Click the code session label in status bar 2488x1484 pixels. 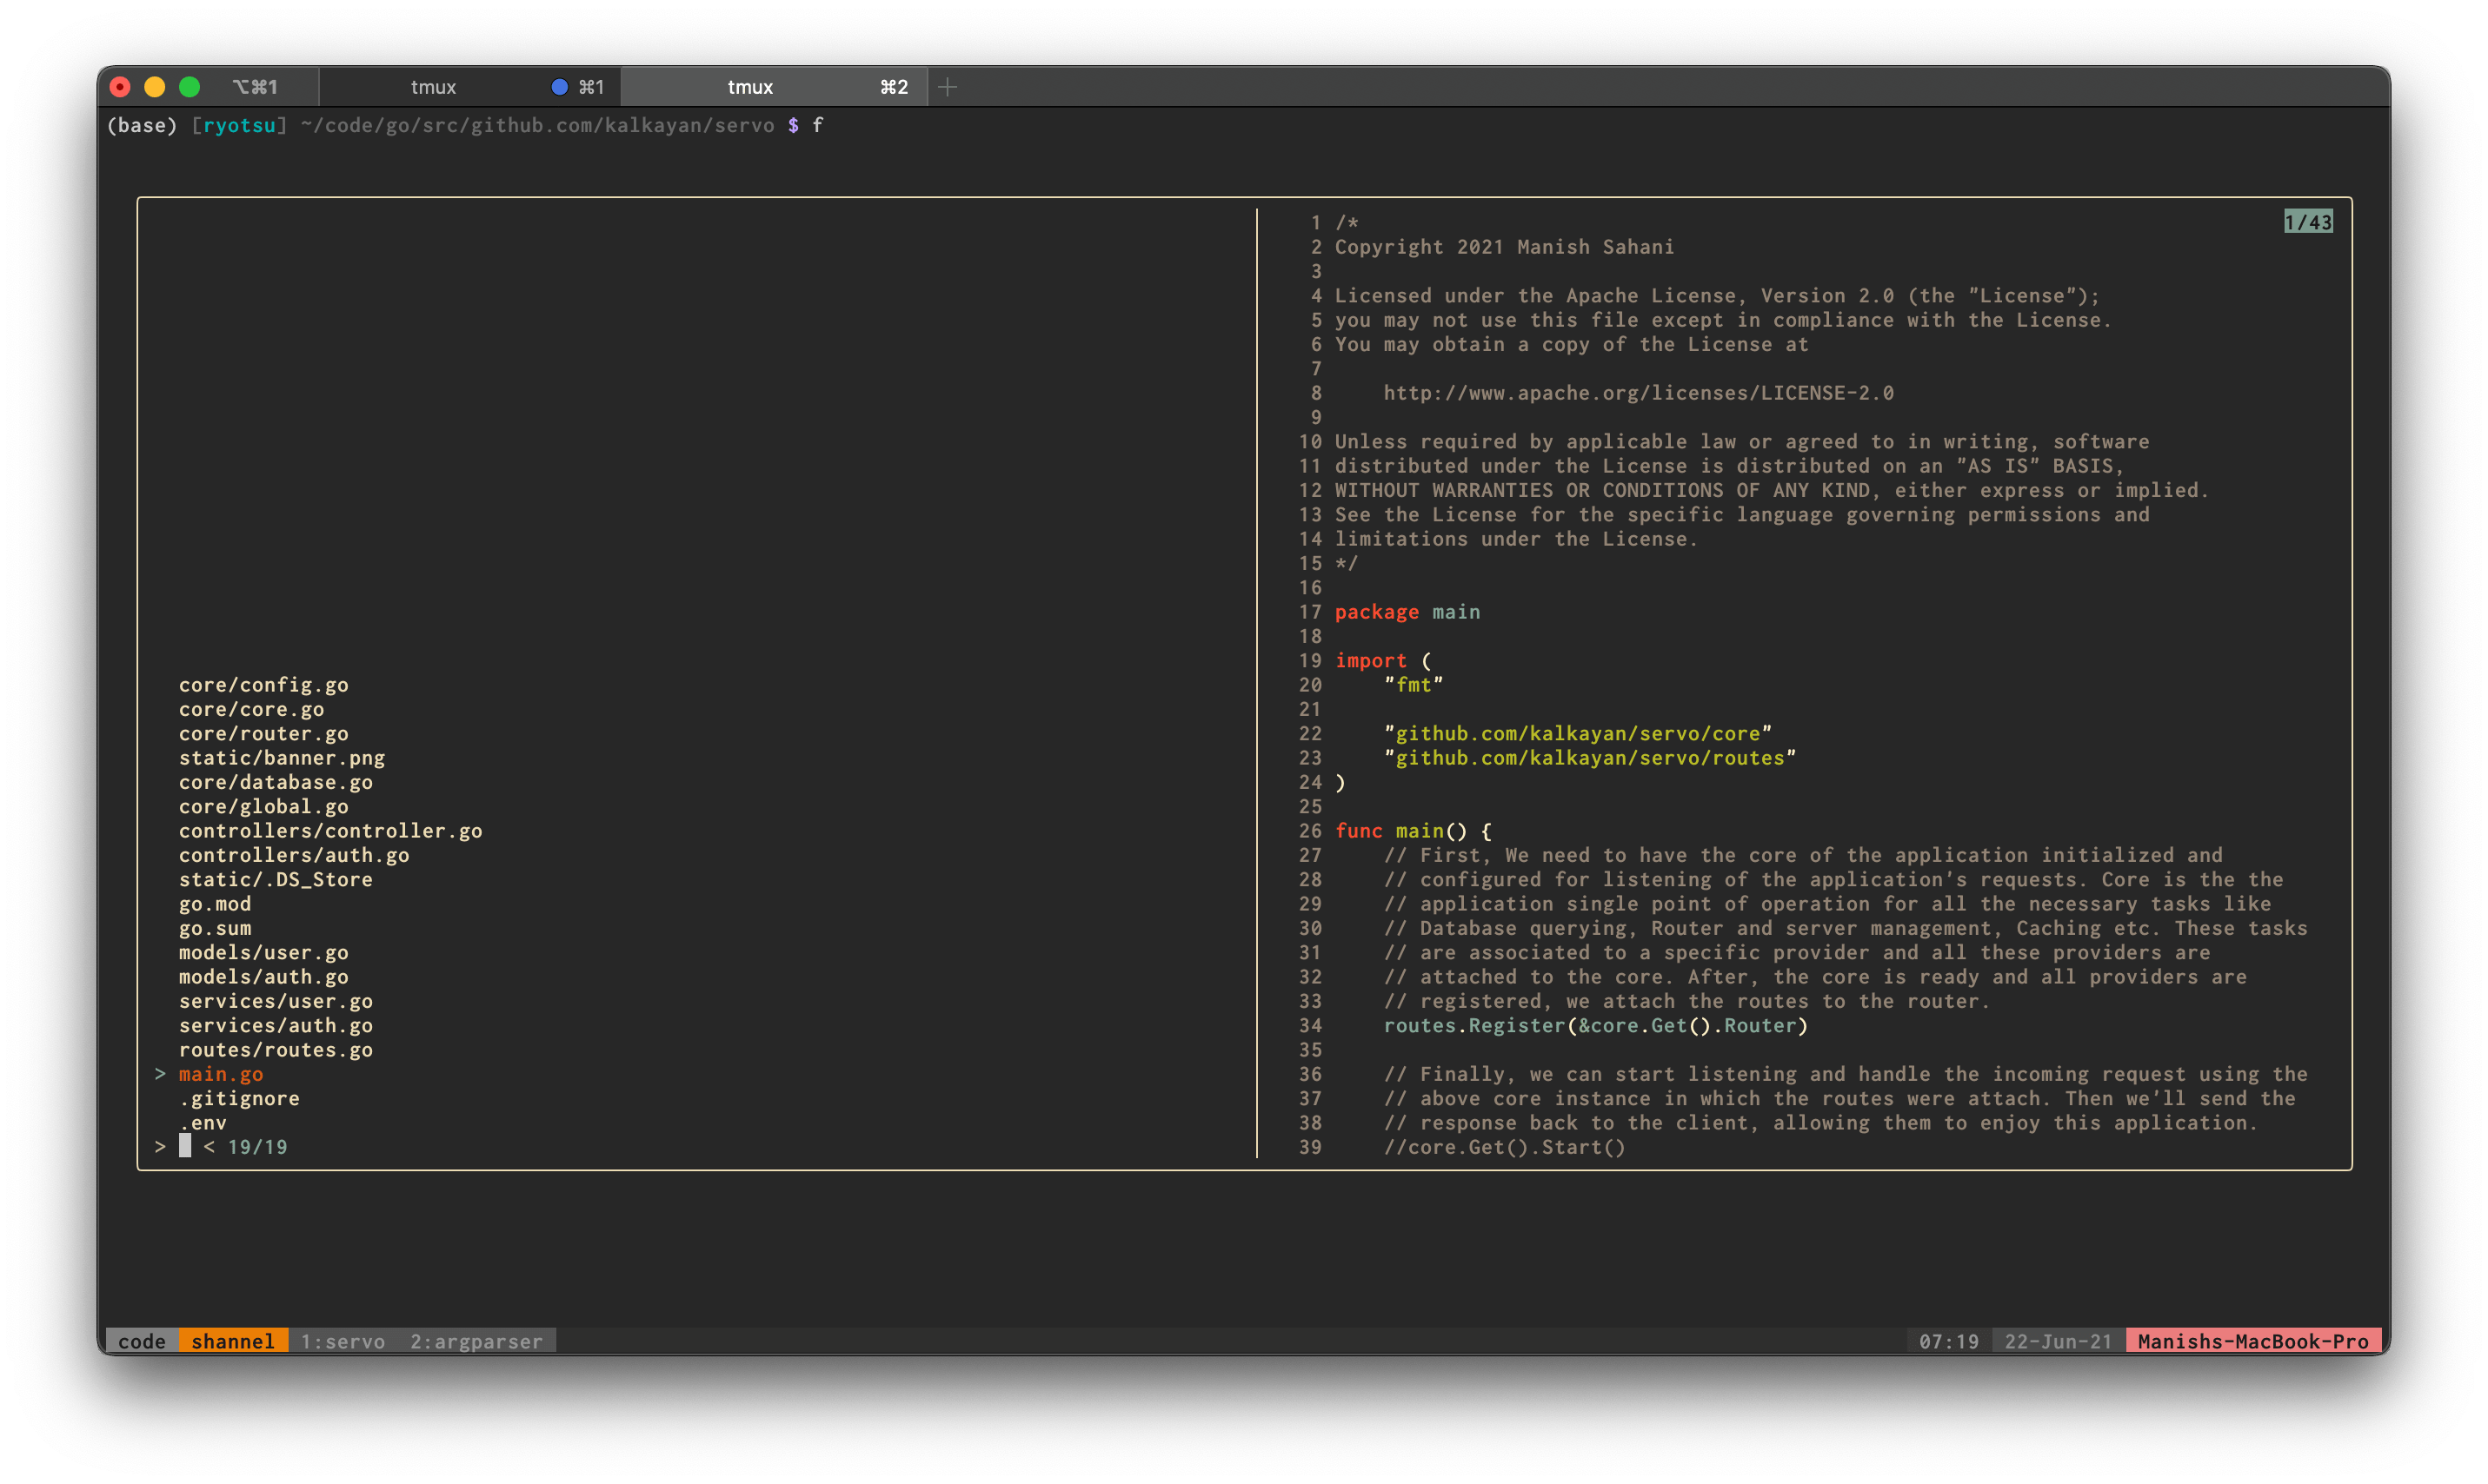pyautogui.click(x=142, y=1341)
